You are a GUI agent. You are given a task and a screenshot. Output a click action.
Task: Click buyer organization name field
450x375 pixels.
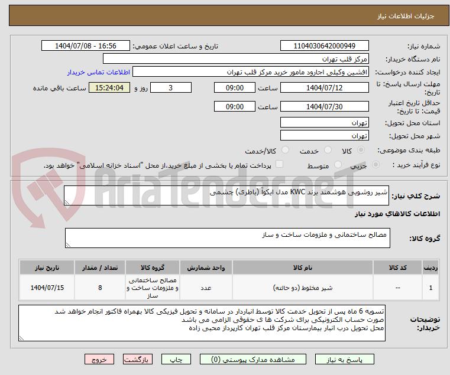tap(235, 59)
